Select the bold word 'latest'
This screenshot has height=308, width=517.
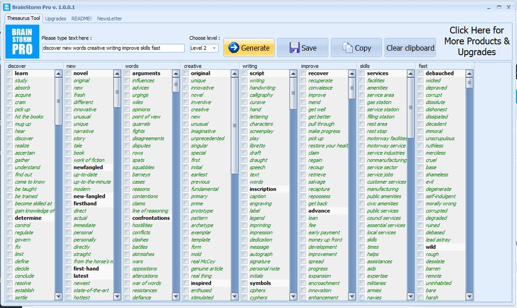click(81, 276)
